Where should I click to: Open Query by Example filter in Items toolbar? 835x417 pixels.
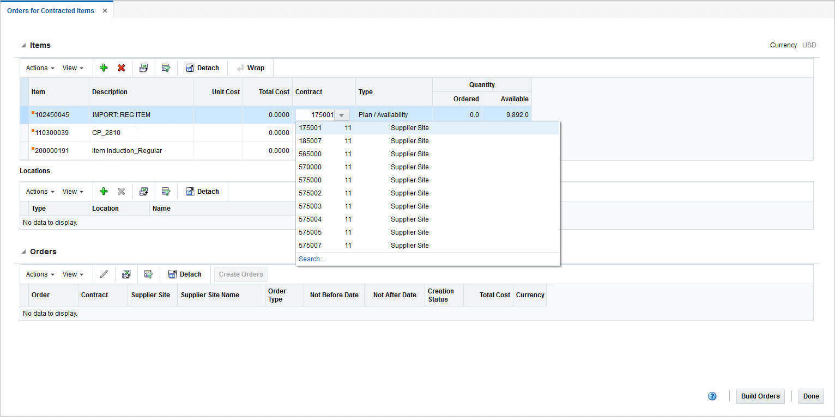point(166,68)
